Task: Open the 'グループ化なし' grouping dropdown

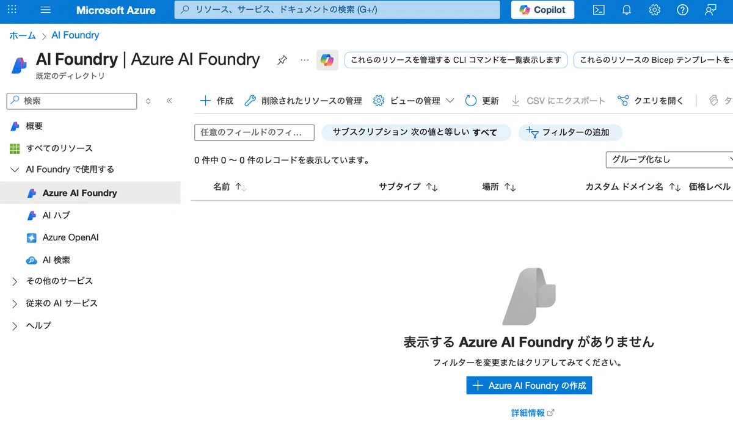Action: pyautogui.click(x=669, y=159)
